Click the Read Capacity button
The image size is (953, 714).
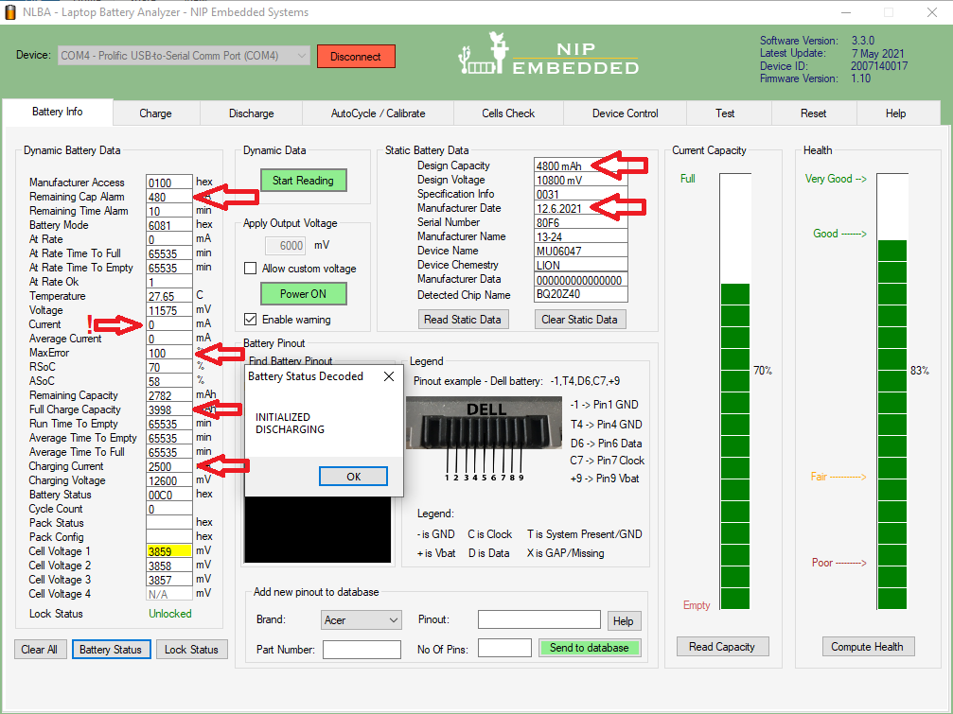click(x=722, y=647)
